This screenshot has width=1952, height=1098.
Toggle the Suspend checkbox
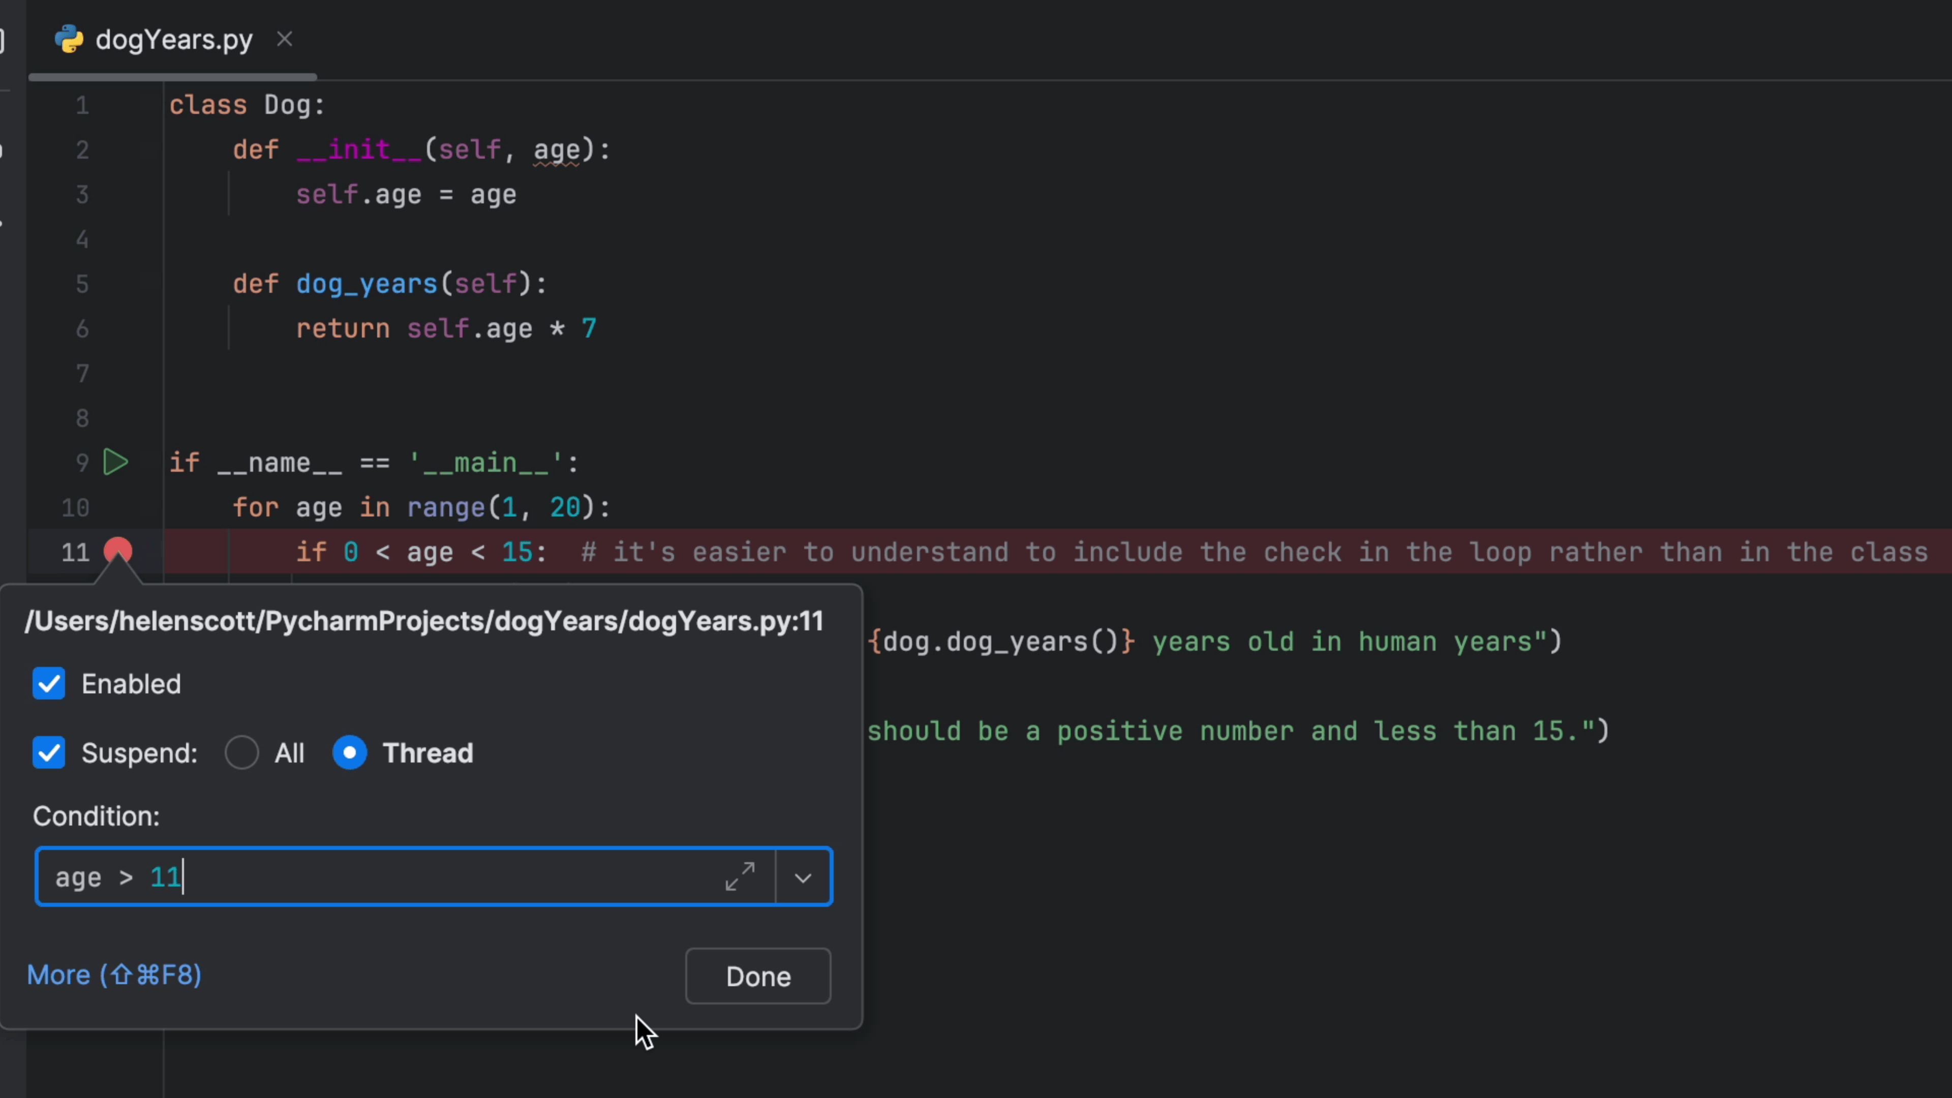pyautogui.click(x=48, y=752)
